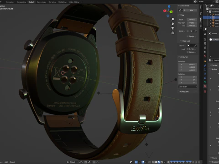Switch to the Scripting workspace tab
219x164 pixels.
coord(52,2)
